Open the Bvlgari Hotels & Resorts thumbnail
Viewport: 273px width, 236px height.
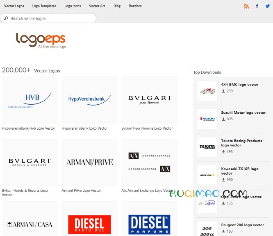[30, 162]
